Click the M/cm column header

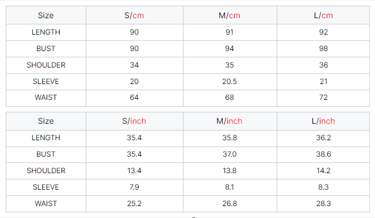coord(230,15)
